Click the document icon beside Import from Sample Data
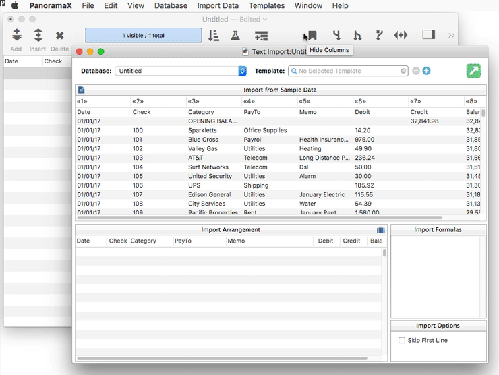This screenshot has height=375, width=499. pyautogui.click(x=82, y=90)
